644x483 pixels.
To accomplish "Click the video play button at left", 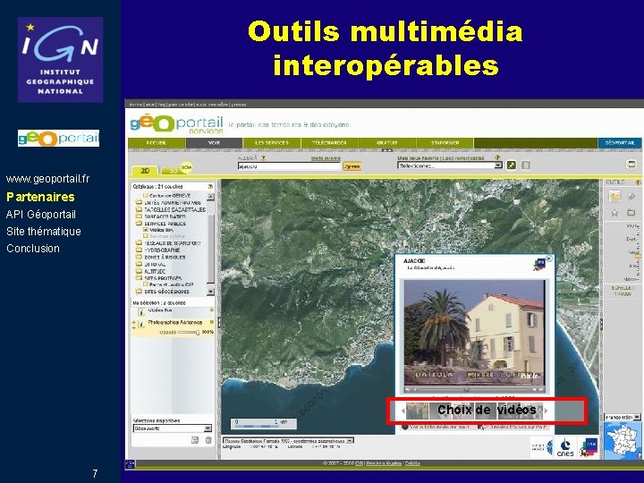I will coord(408,389).
